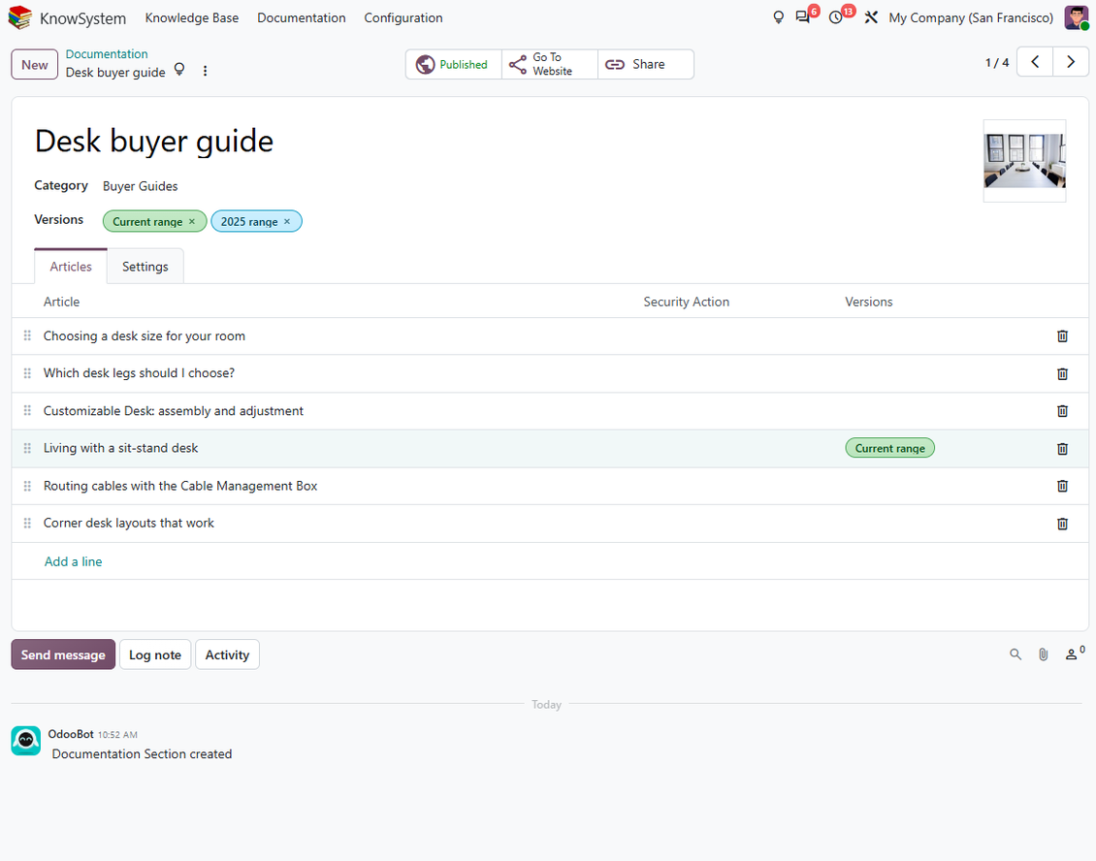Switch to the Settings tab
Screen dimensions: 1096x861
(145, 267)
